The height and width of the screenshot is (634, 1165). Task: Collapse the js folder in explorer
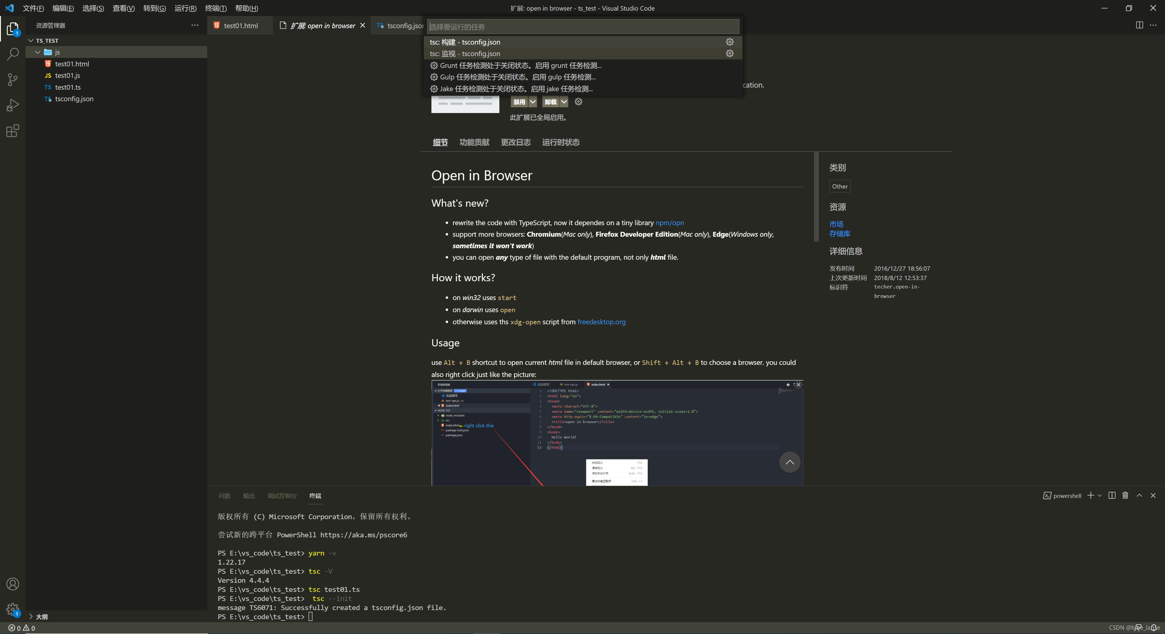(38, 52)
